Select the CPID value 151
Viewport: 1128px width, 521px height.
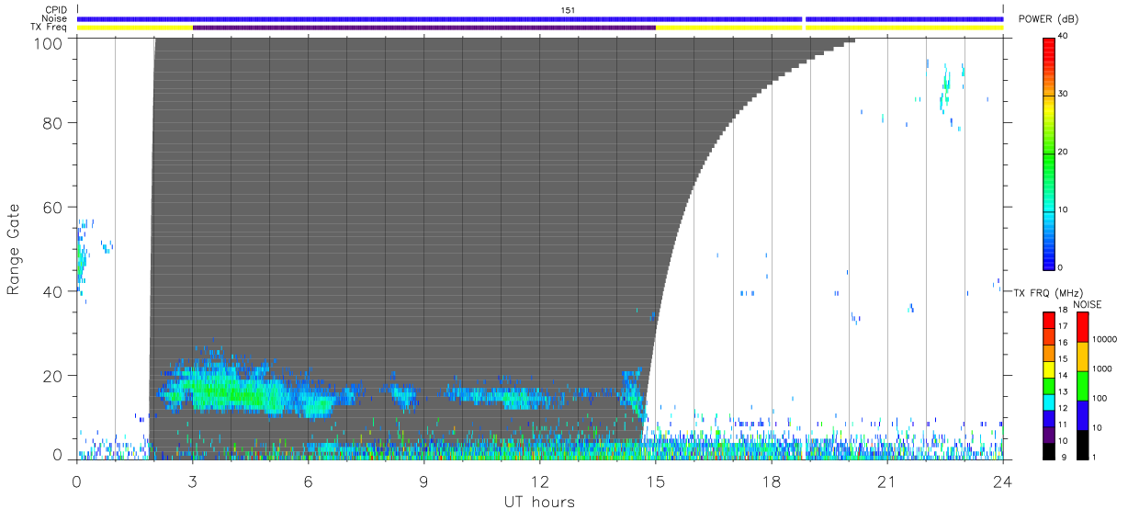[568, 10]
